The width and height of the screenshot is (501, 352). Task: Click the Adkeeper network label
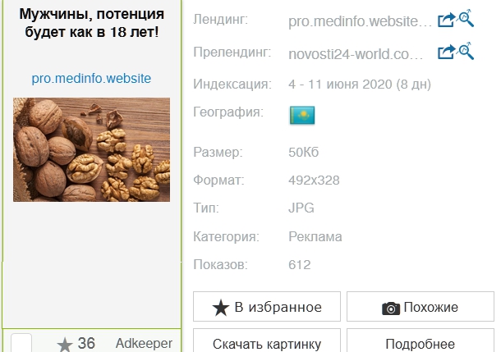144,343
